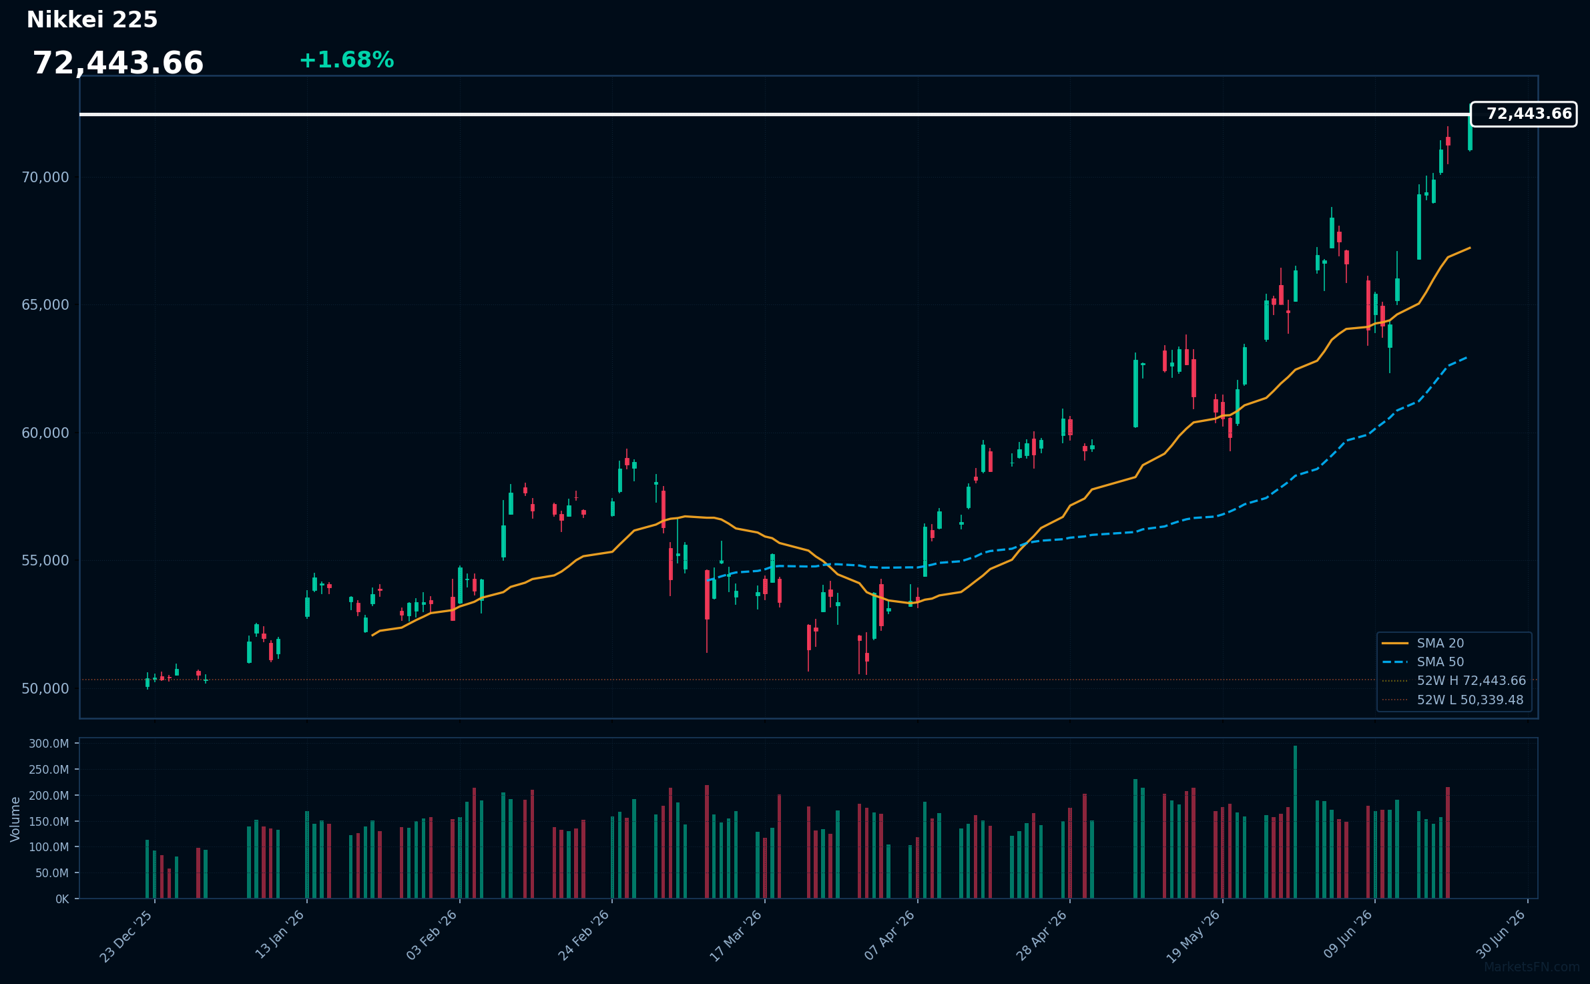Click the 13 Jan '26 date label
1590x984 pixels.
(280, 935)
